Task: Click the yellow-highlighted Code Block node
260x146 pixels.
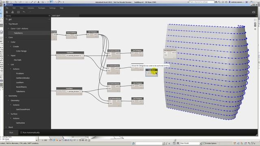Action: click(x=152, y=73)
